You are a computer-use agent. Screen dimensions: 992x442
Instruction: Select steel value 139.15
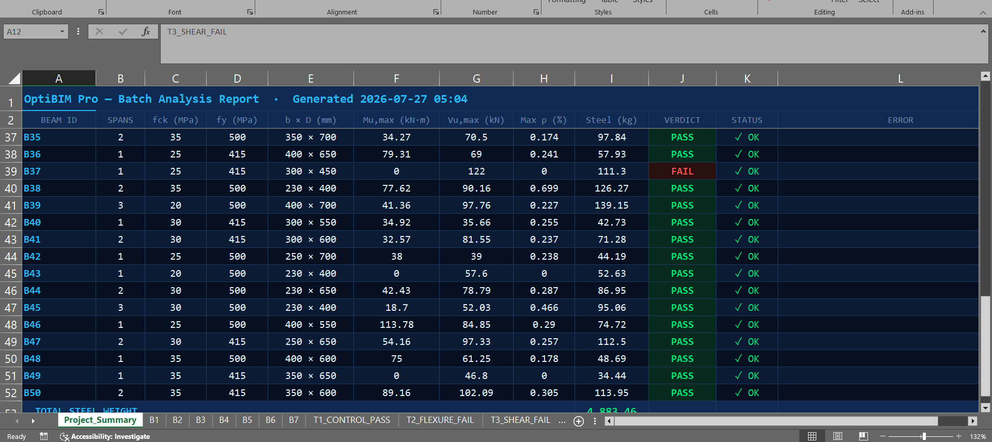point(611,206)
